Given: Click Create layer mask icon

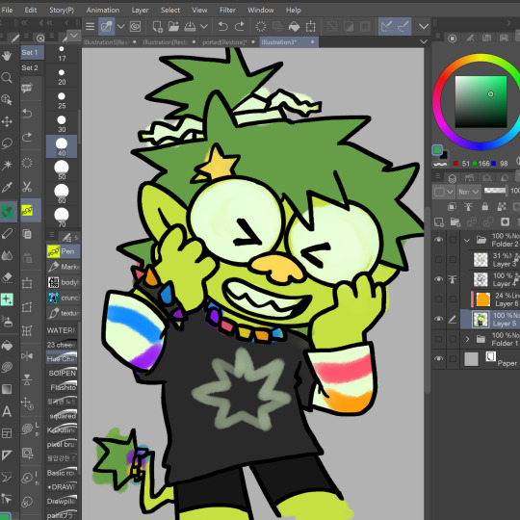Looking at the screenshot, I should 505,221.
